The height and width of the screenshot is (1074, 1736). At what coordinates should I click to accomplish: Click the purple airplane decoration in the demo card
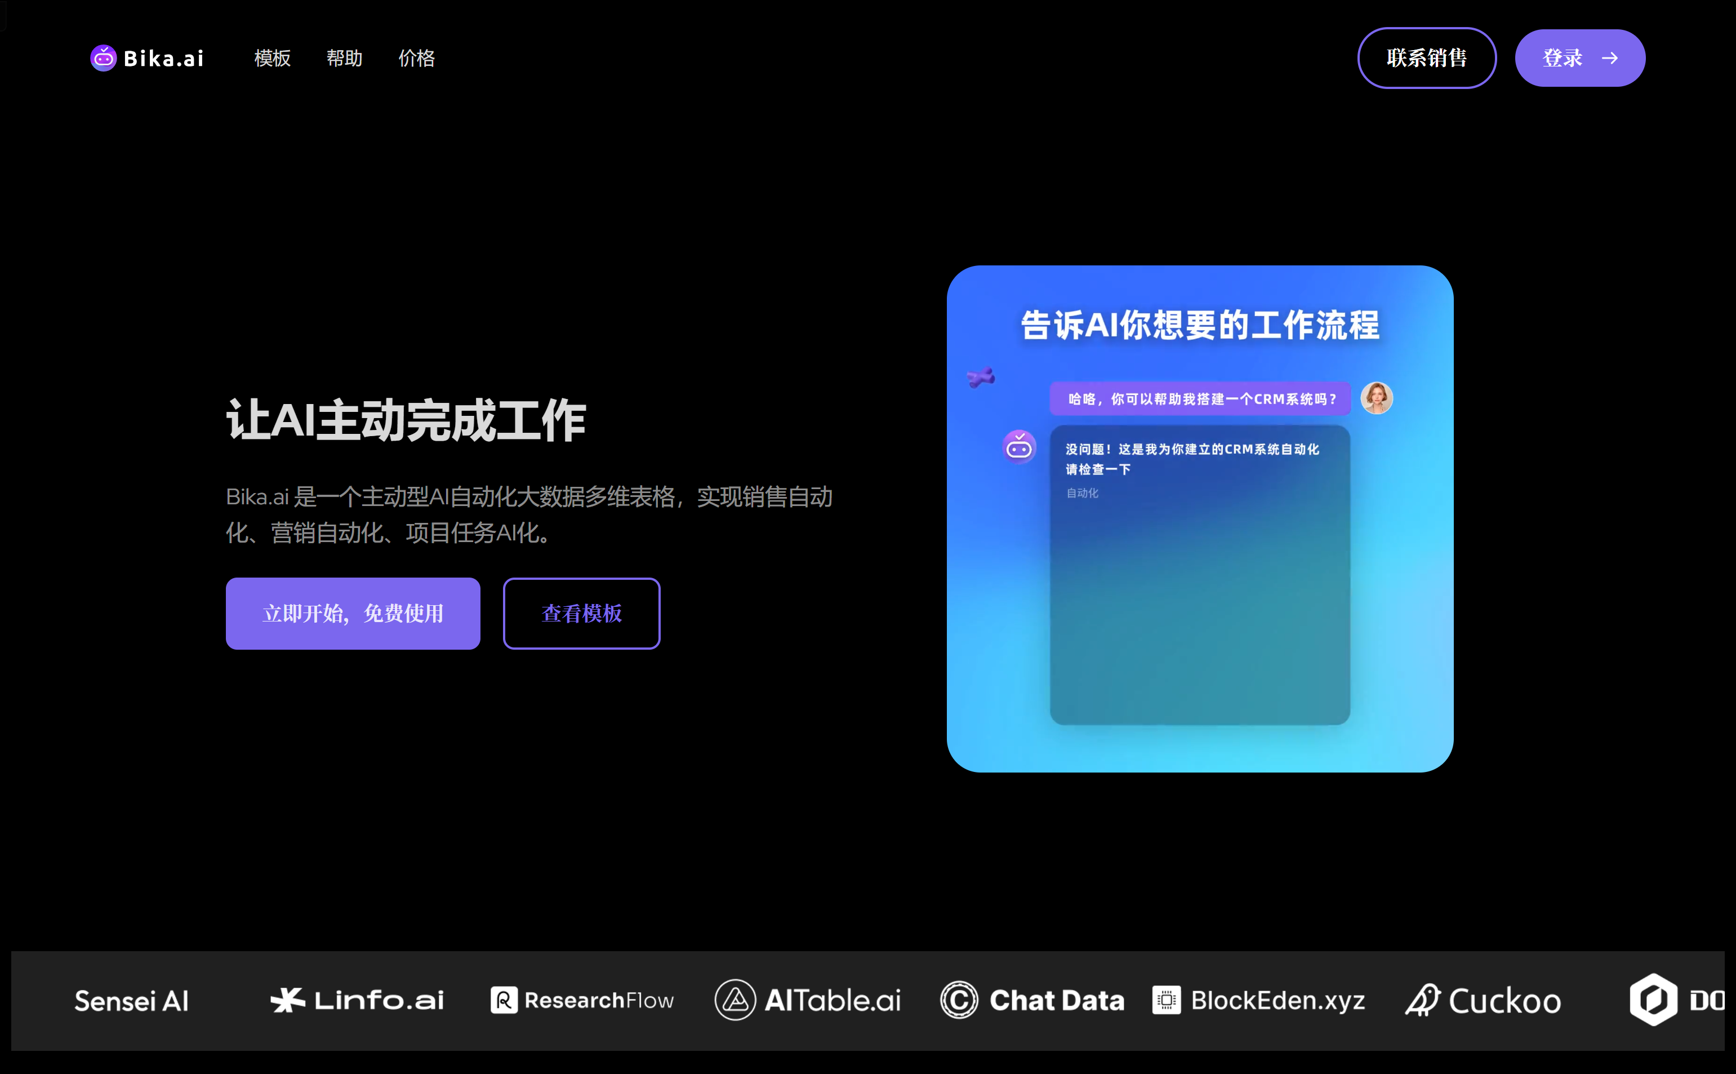pyautogui.click(x=981, y=377)
